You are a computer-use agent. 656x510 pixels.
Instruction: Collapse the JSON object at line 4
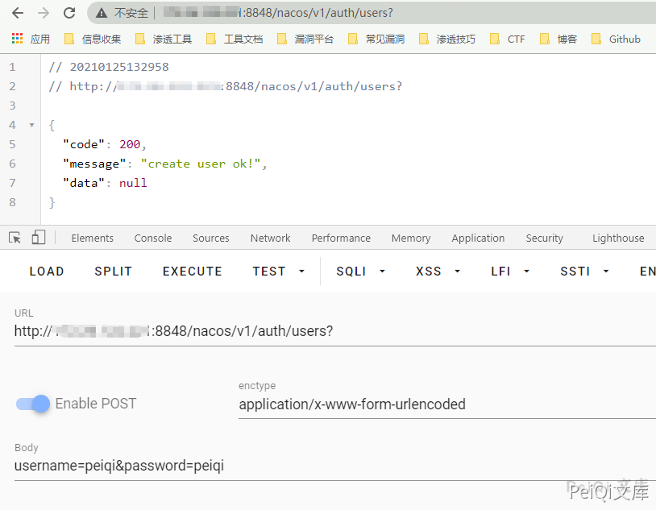[31, 125]
